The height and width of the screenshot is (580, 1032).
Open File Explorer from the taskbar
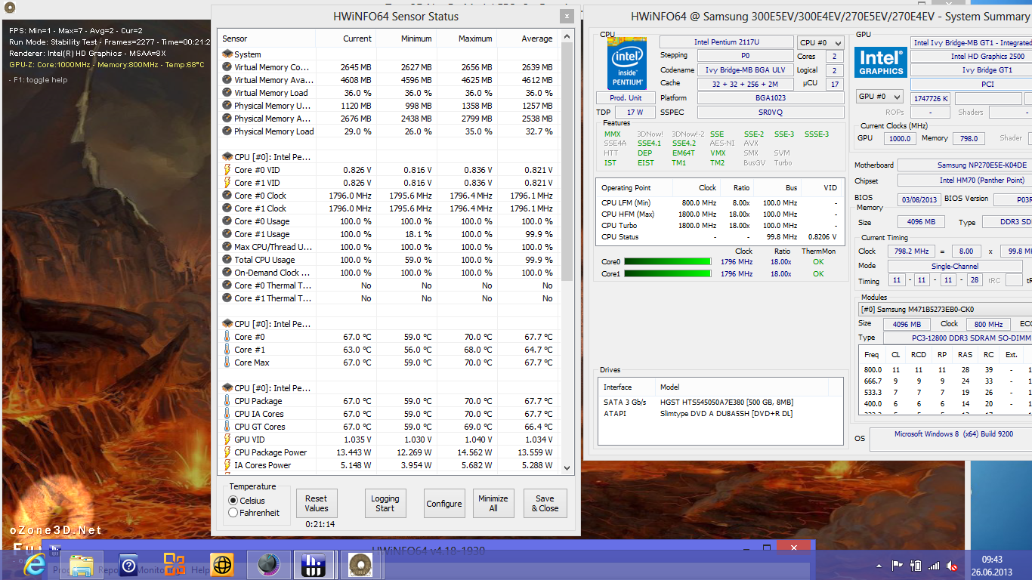pyautogui.click(x=82, y=564)
